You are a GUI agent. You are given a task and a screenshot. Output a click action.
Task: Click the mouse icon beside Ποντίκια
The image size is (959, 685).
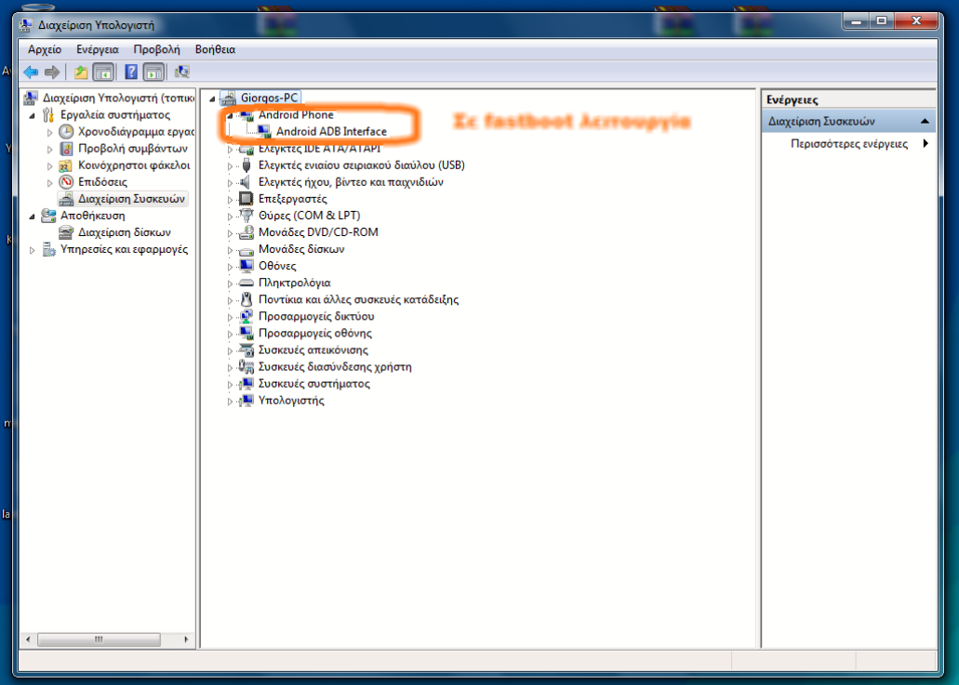point(246,299)
